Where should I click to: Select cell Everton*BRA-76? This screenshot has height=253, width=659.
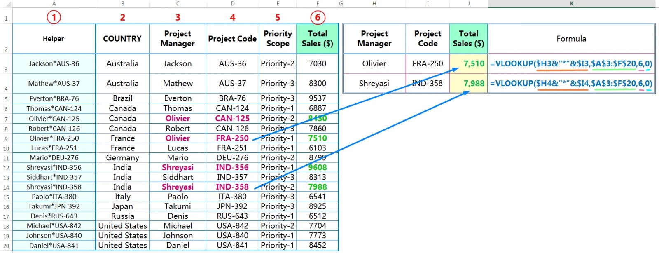54,98
